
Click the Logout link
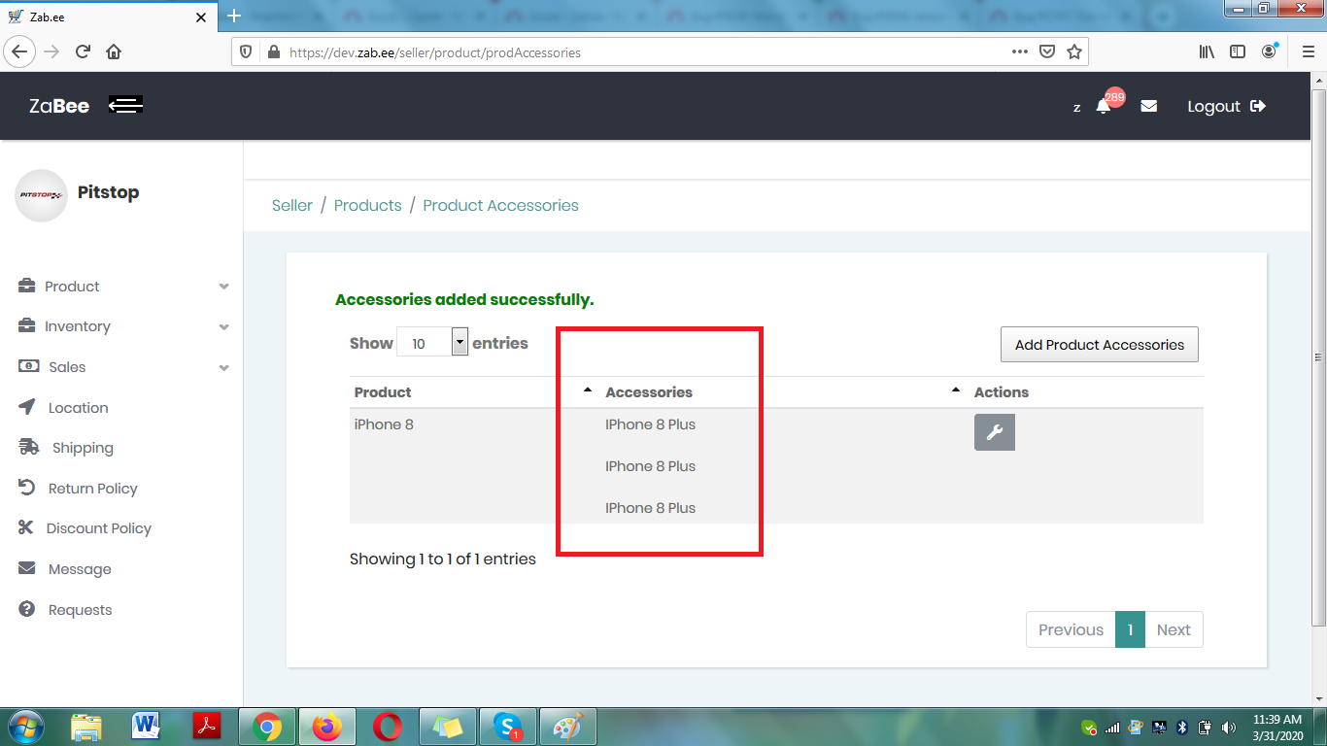click(1226, 106)
